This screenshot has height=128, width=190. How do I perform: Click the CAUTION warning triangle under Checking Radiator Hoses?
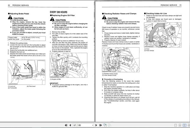pos(104,17)
